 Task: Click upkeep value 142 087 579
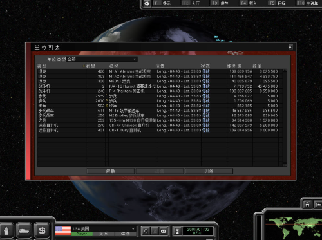241,125
